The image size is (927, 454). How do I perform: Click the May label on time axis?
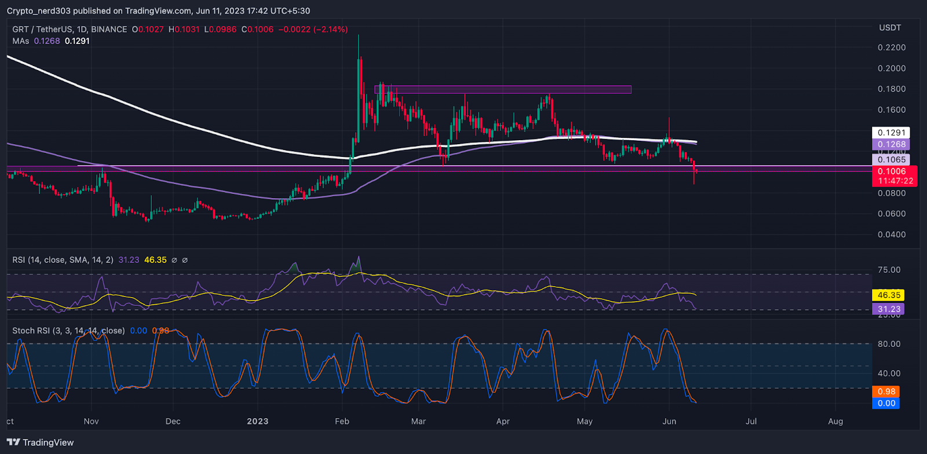click(x=585, y=422)
